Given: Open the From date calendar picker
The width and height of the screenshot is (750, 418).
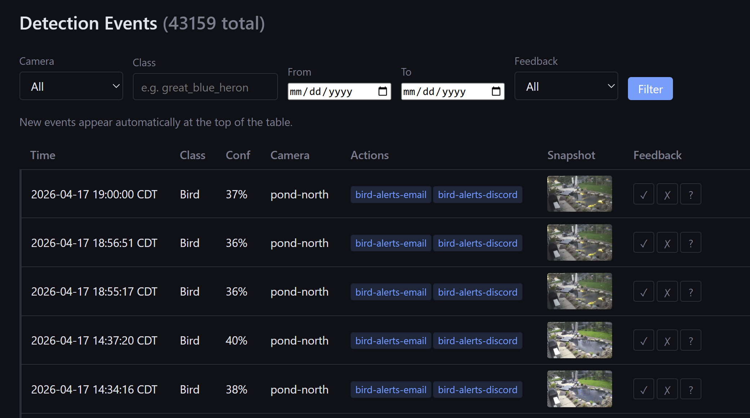Looking at the screenshot, I should tap(383, 91).
